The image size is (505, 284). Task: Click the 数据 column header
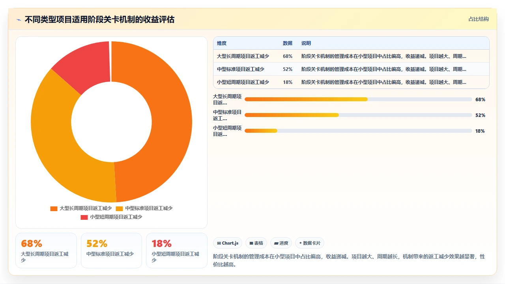tap(288, 43)
